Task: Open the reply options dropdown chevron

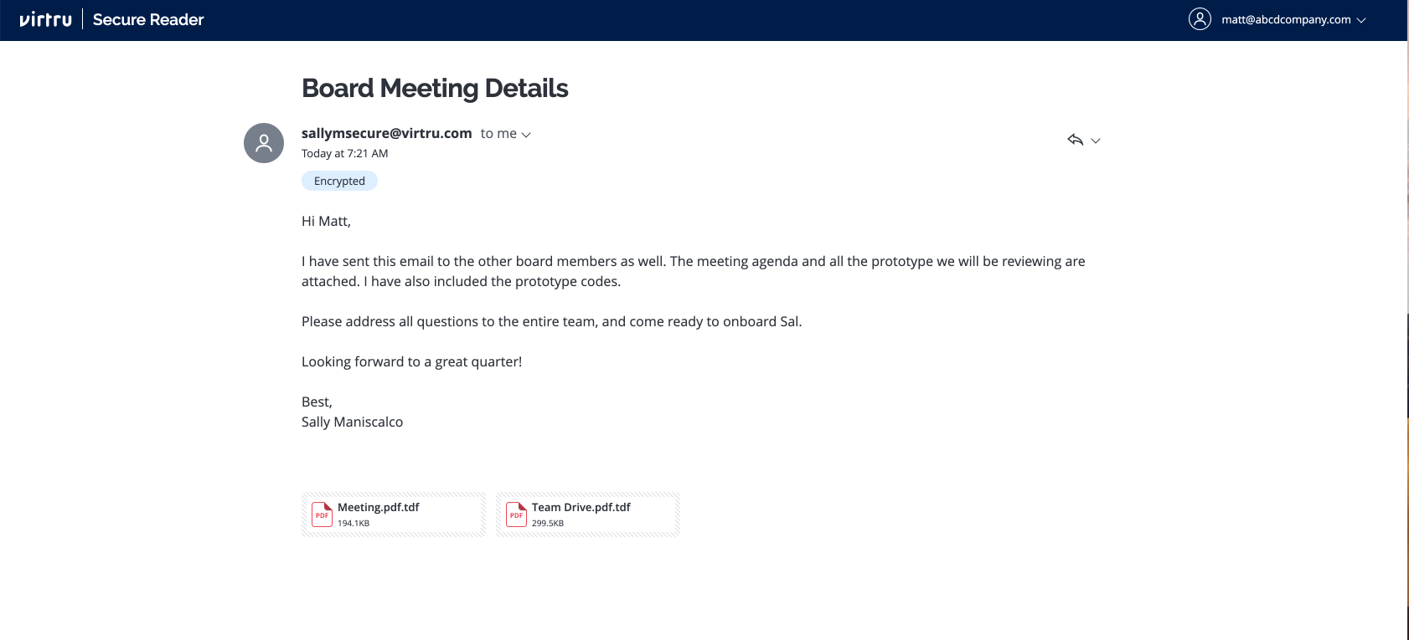Action: [1096, 141]
